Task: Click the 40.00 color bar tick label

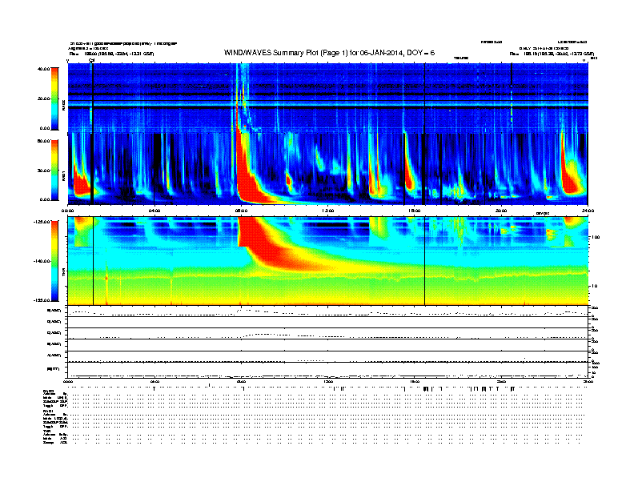Action: tap(44, 69)
